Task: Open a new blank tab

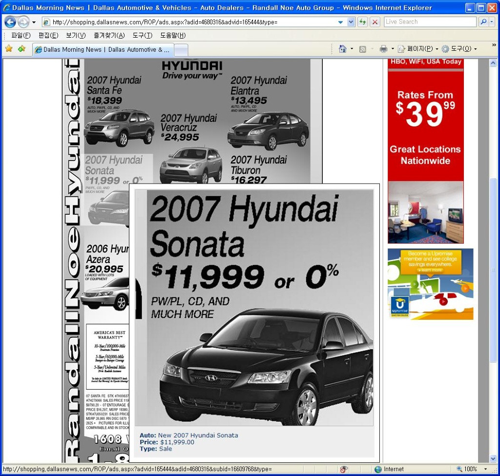Action: [181, 50]
